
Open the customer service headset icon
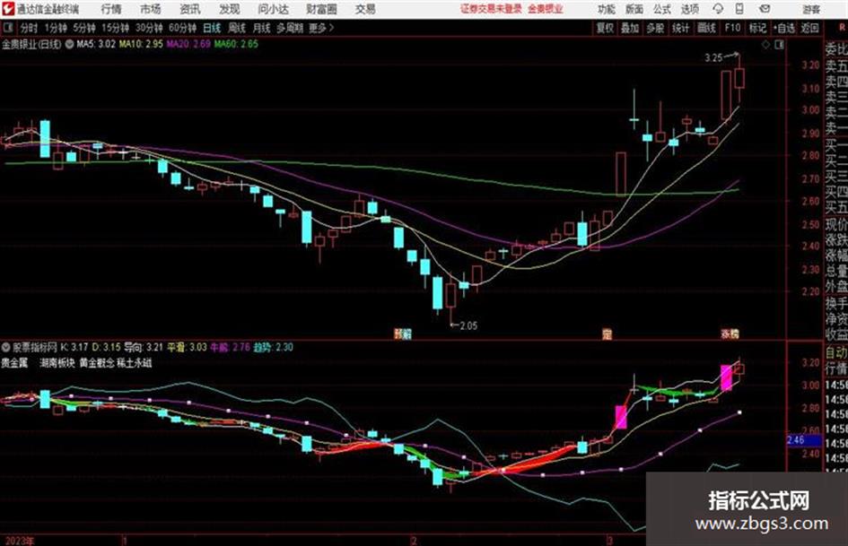(718, 9)
